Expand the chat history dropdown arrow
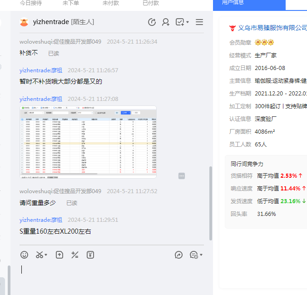 point(201,255)
